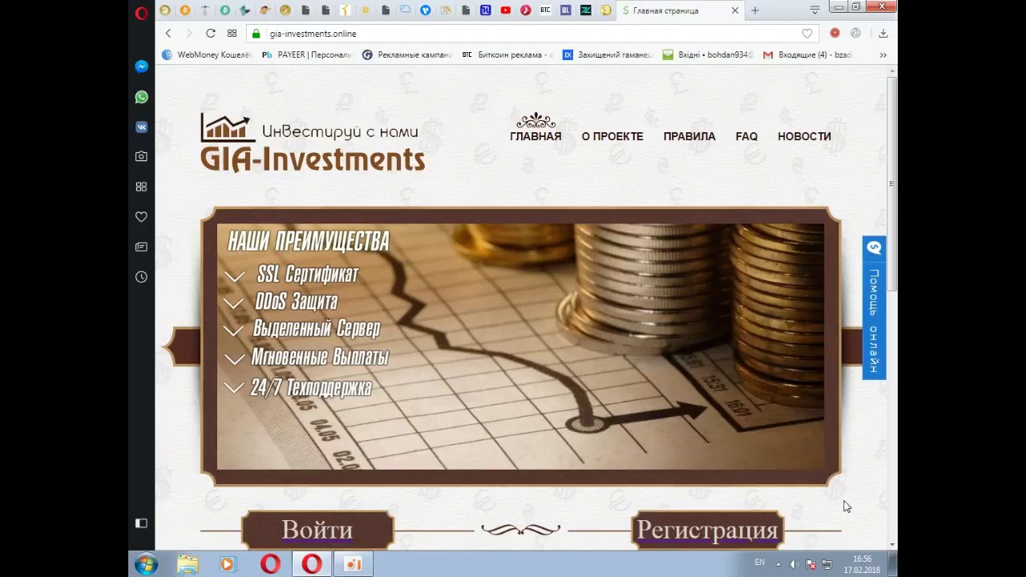Open bookmarks heart in the sidebar
The height and width of the screenshot is (577, 1026).
(141, 216)
